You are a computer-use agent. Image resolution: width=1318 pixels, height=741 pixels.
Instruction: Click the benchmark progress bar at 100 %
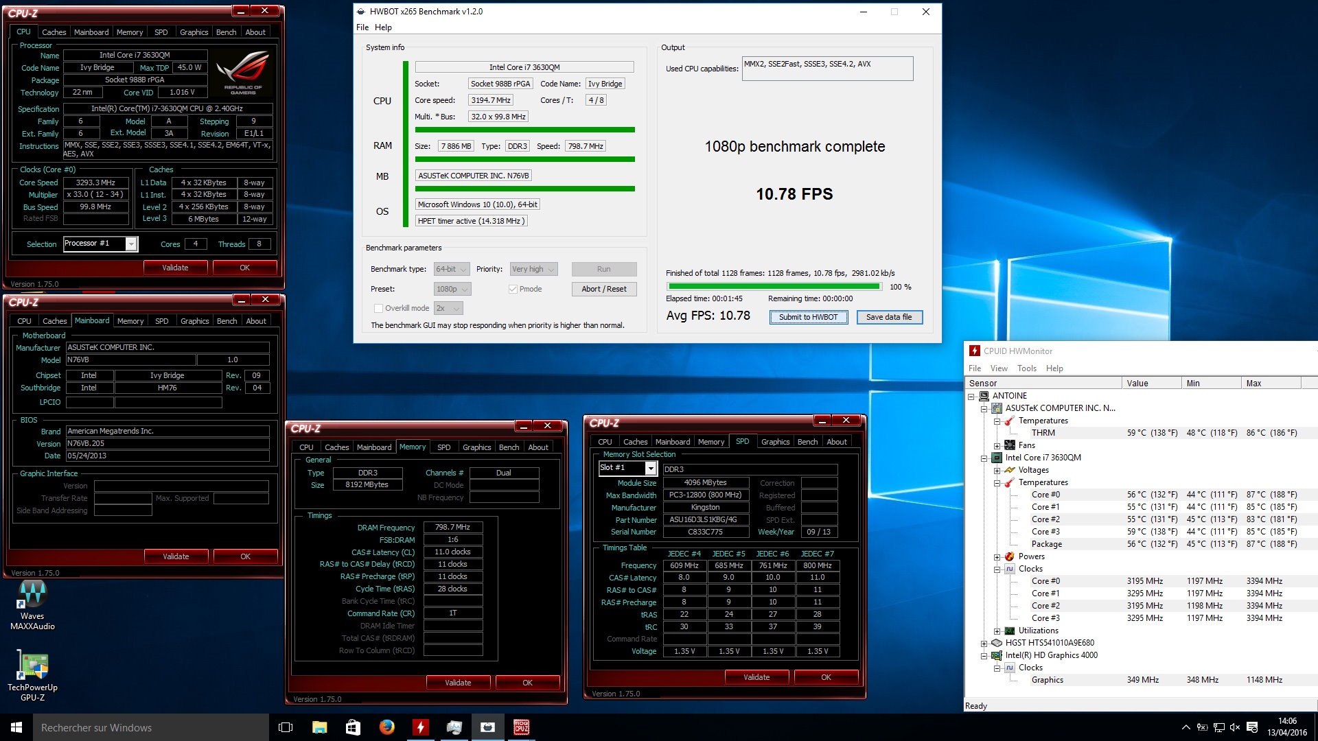point(774,287)
